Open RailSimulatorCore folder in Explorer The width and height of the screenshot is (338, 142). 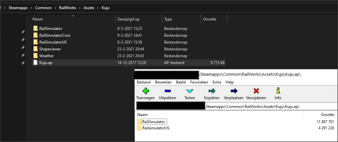tap(54, 35)
